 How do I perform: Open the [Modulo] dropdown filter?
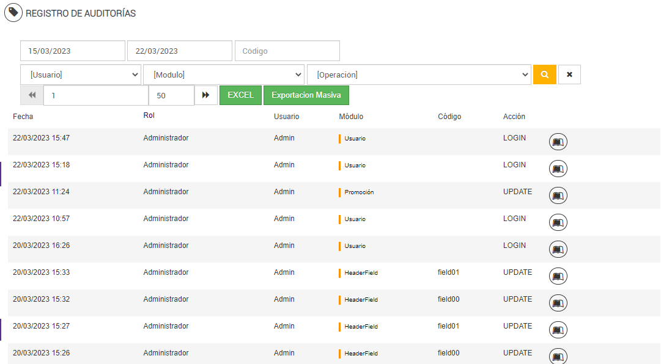click(x=224, y=75)
